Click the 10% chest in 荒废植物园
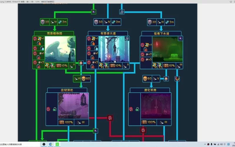The height and width of the screenshot is (147, 235). [62, 66]
